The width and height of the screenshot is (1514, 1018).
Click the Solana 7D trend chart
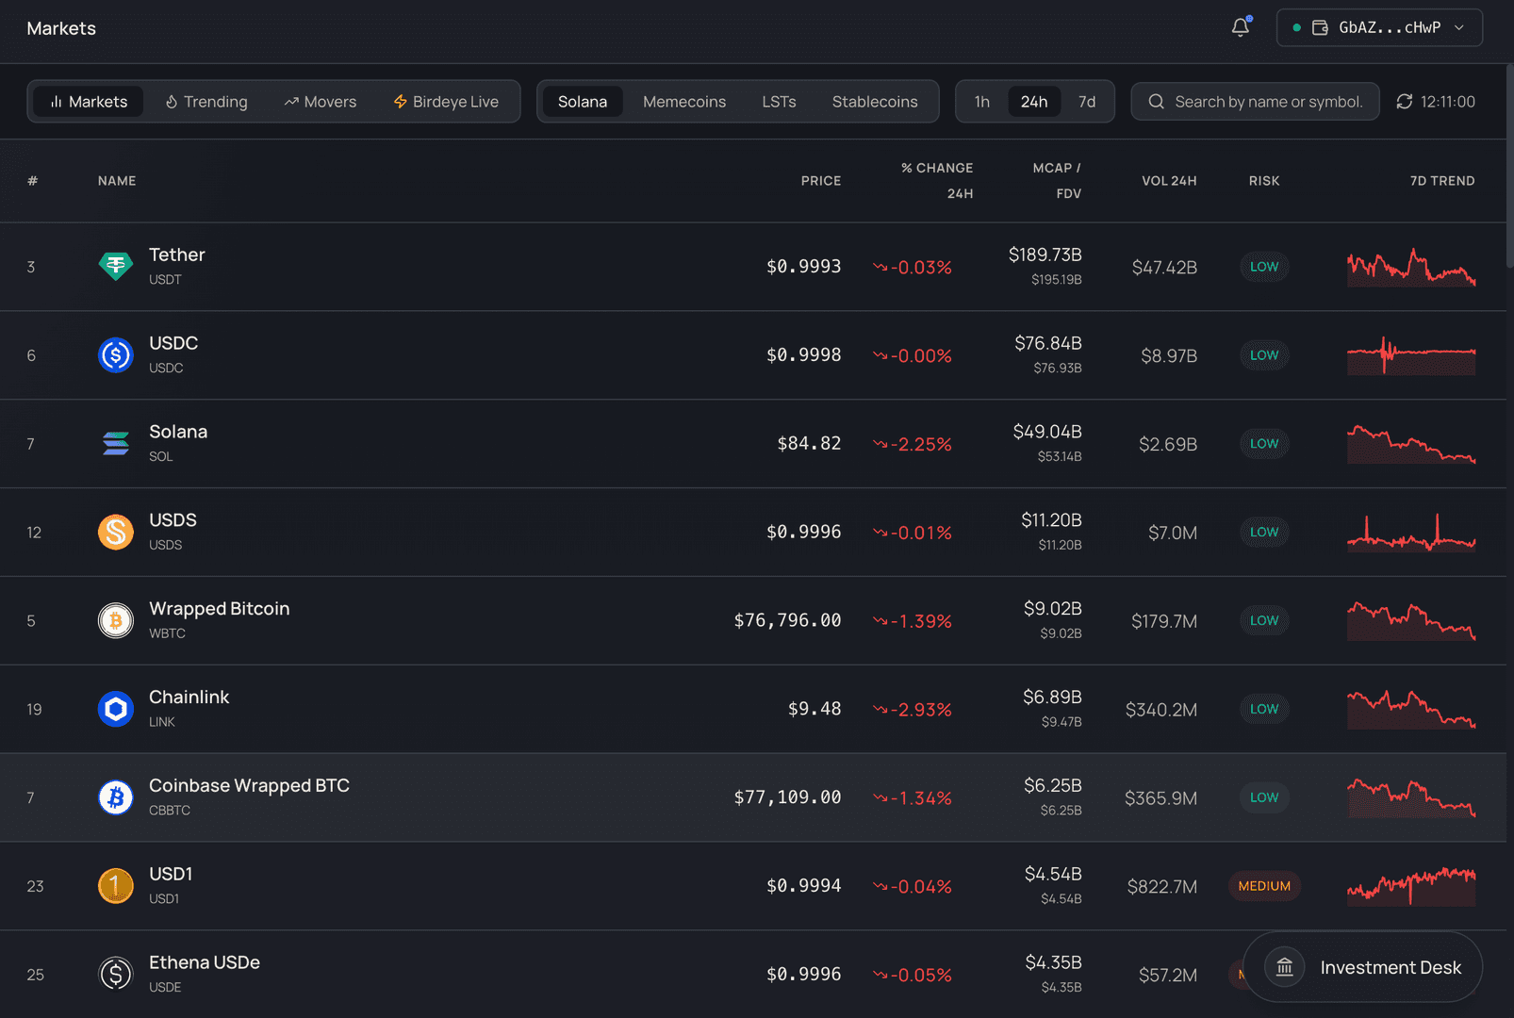coord(1411,444)
